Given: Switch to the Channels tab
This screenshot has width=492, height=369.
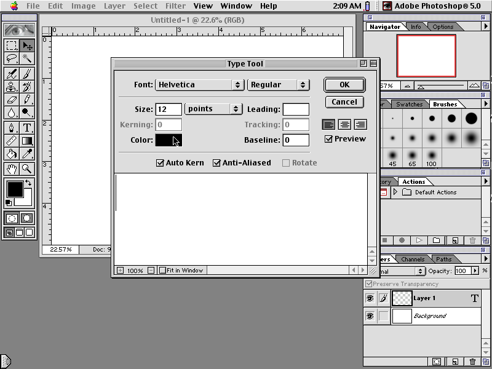Looking at the screenshot, I should pyautogui.click(x=413, y=260).
